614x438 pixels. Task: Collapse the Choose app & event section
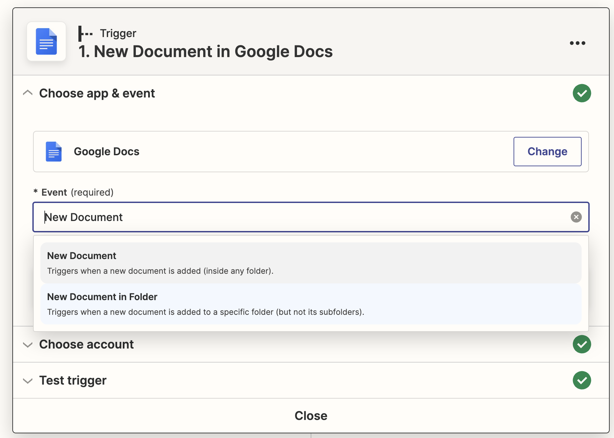pos(28,93)
